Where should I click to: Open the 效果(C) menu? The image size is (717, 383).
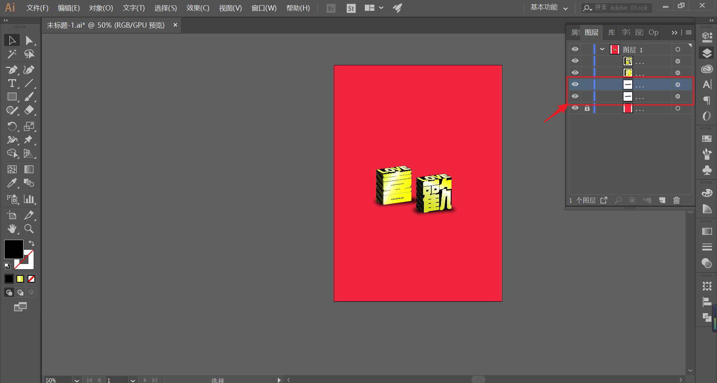(198, 8)
